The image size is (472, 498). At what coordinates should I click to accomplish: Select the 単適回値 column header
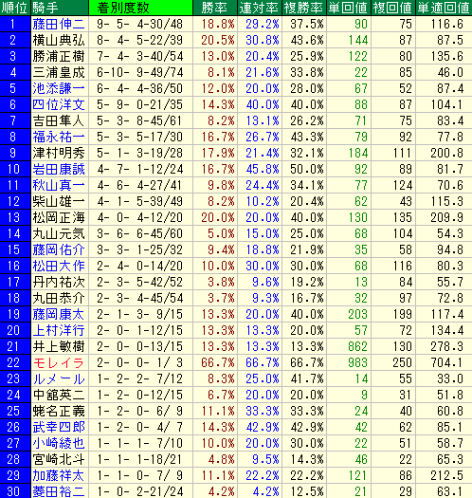[444, 8]
